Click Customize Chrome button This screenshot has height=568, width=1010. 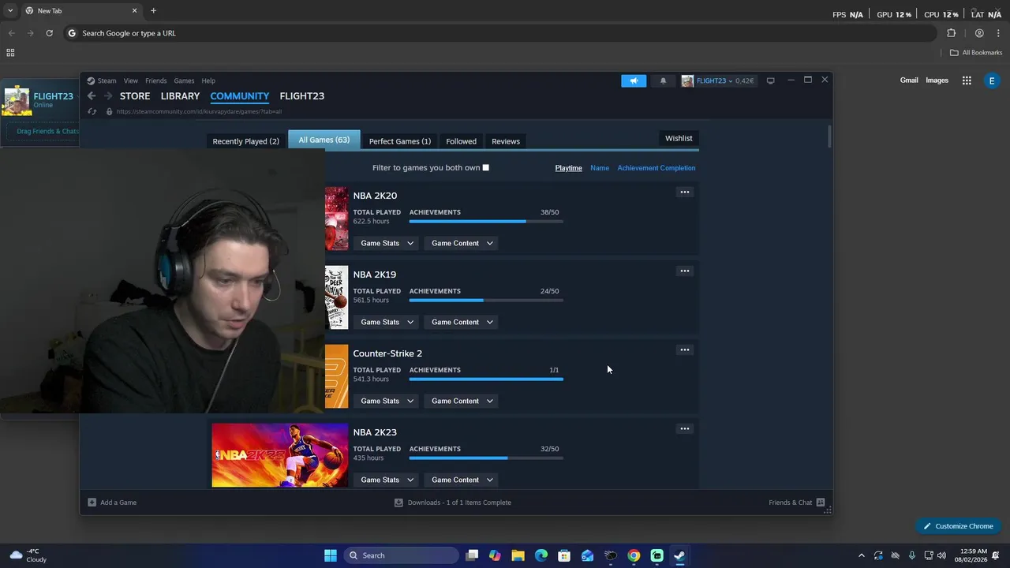click(x=959, y=526)
